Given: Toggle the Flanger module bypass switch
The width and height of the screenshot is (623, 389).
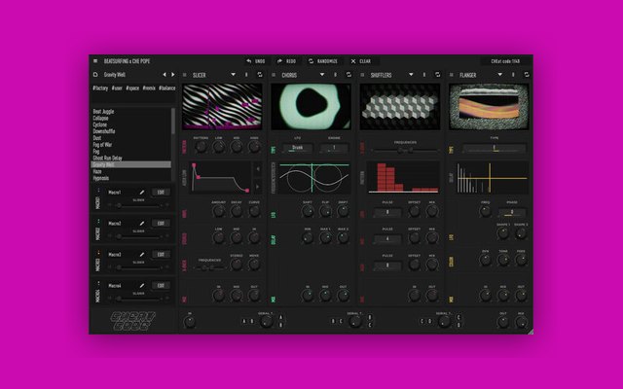Looking at the screenshot, I should coord(513,75).
